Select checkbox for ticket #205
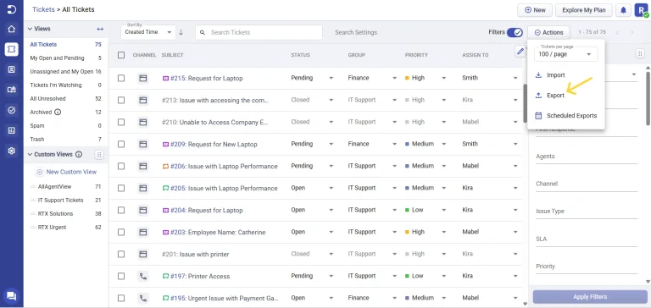This screenshot has height=308, width=651. coord(121,188)
